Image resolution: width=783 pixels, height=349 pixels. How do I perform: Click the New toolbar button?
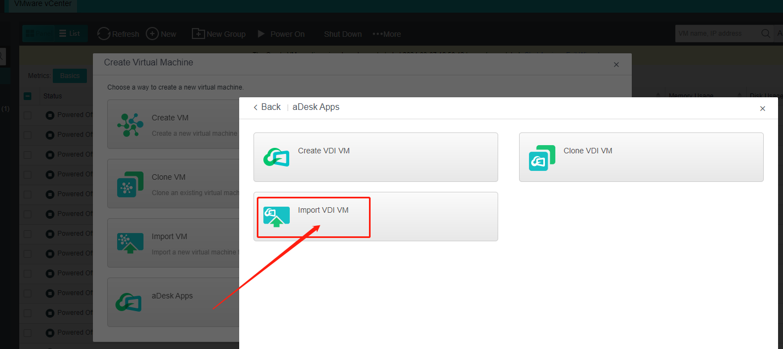161,34
